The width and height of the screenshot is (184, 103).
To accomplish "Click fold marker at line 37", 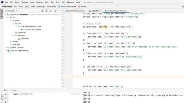I will [x=72, y=43].
